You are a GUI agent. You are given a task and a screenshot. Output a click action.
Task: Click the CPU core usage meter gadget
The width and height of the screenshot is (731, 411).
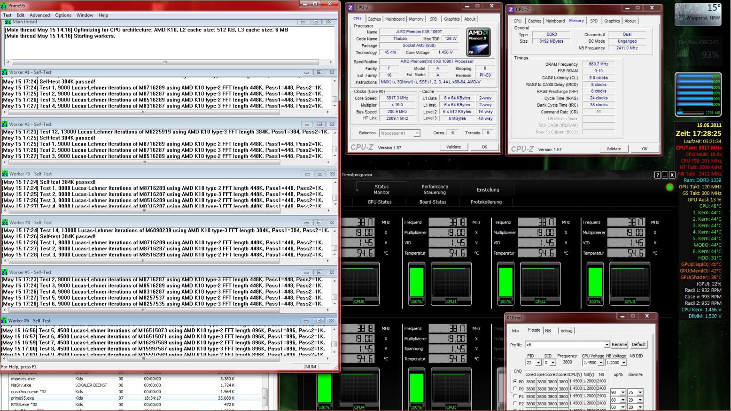coord(698,94)
